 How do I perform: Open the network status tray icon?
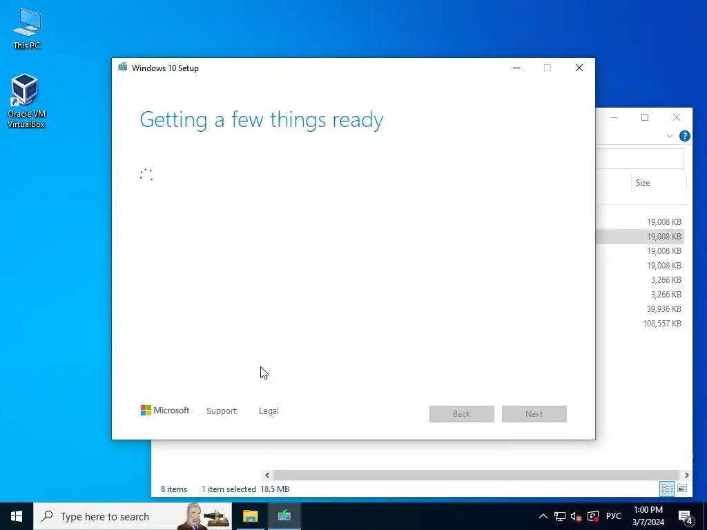559,516
